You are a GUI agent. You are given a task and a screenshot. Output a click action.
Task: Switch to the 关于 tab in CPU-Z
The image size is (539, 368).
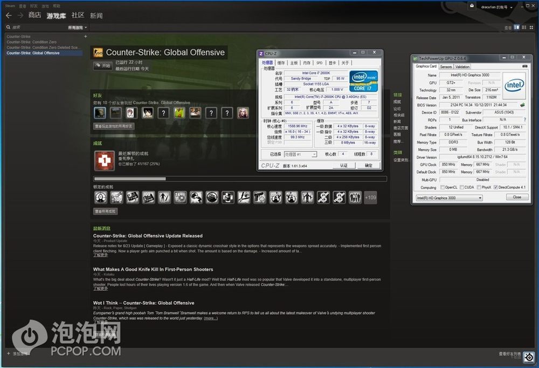[x=345, y=63]
